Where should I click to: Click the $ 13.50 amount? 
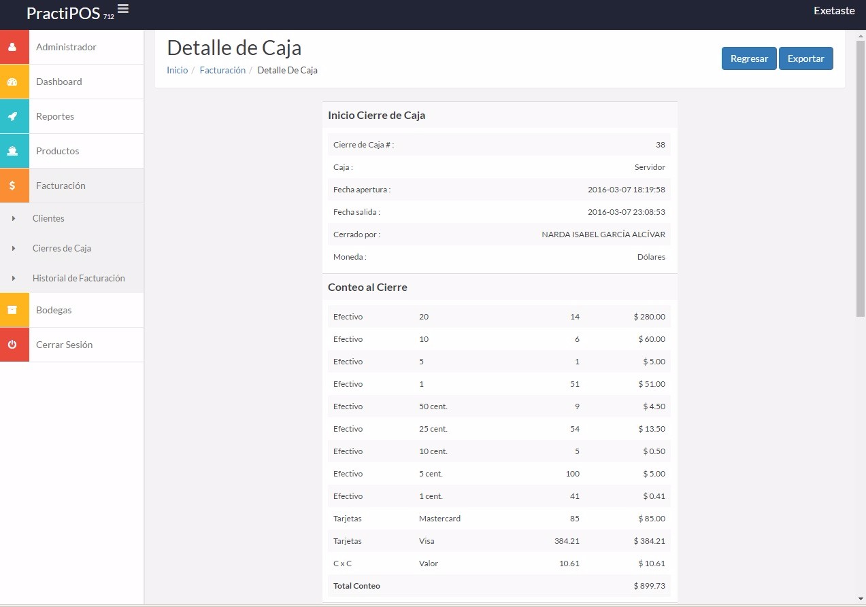point(652,429)
